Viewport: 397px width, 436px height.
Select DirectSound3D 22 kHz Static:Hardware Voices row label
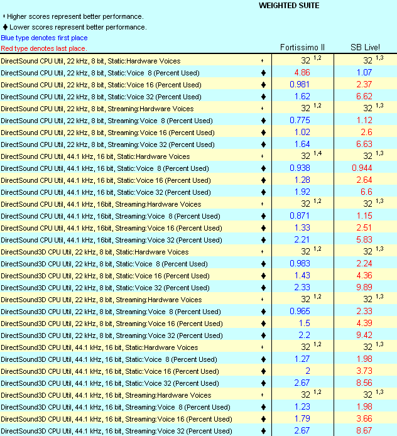[95, 252]
